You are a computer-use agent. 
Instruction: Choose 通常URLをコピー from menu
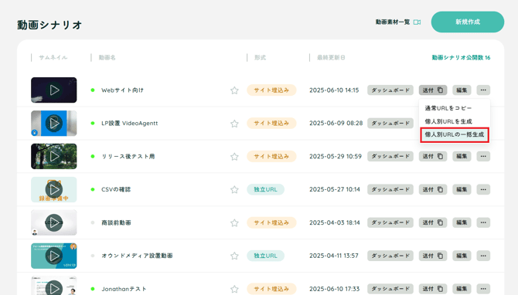(448, 108)
